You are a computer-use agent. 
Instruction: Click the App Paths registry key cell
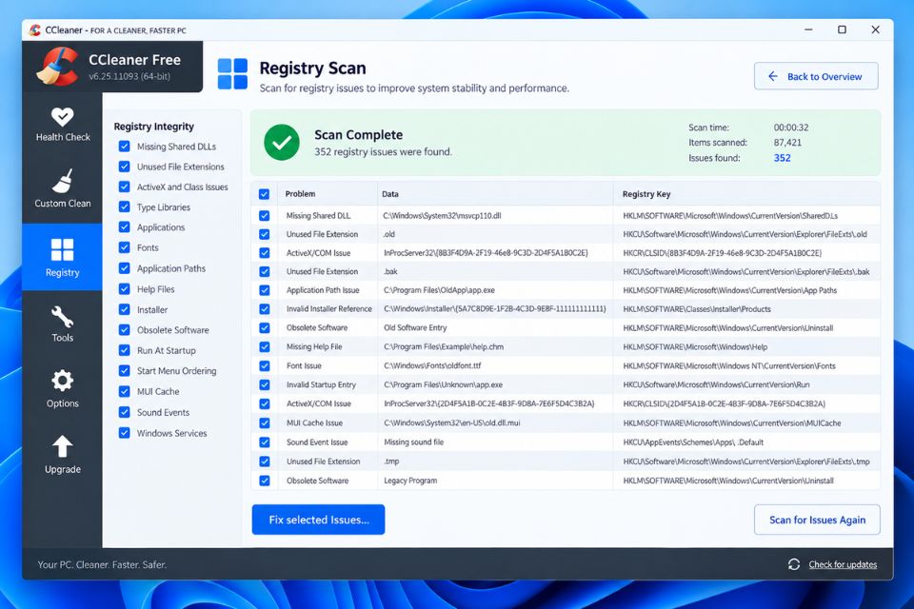pyautogui.click(x=730, y=290)
